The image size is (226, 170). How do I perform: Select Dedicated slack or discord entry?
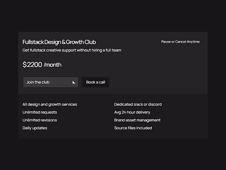pyautogui.click(x=138, y=104)
